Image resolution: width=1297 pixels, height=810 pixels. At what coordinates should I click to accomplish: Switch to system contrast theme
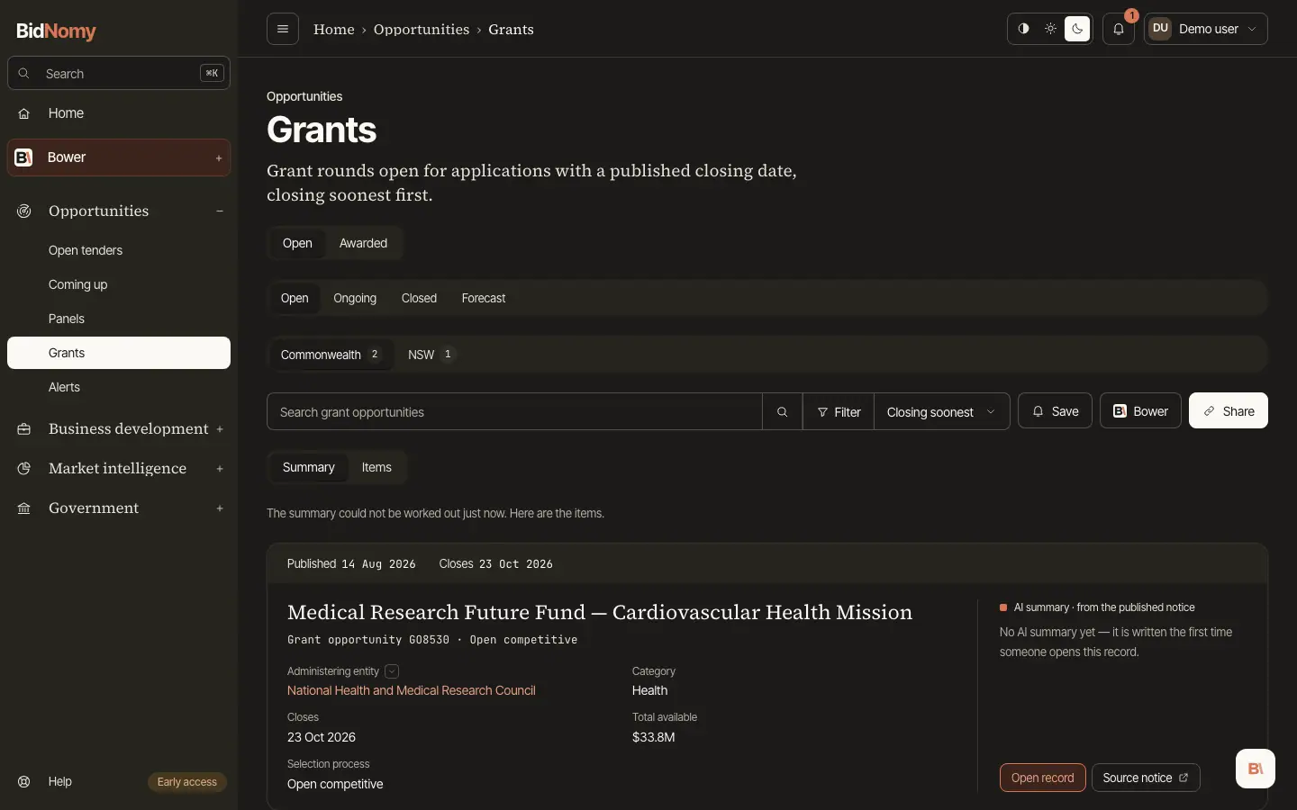point(1023,29)
